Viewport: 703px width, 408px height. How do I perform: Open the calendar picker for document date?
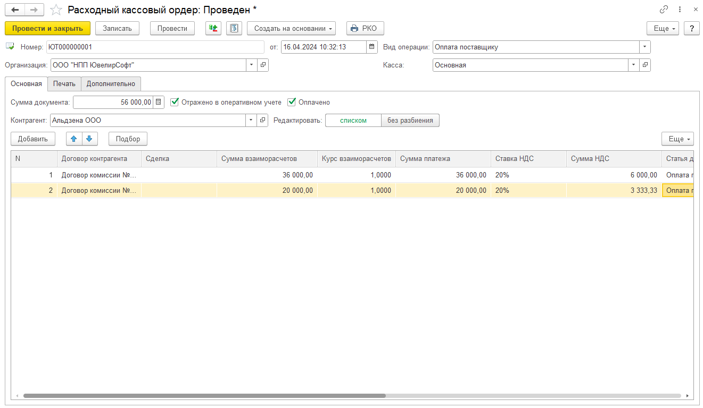372,47
